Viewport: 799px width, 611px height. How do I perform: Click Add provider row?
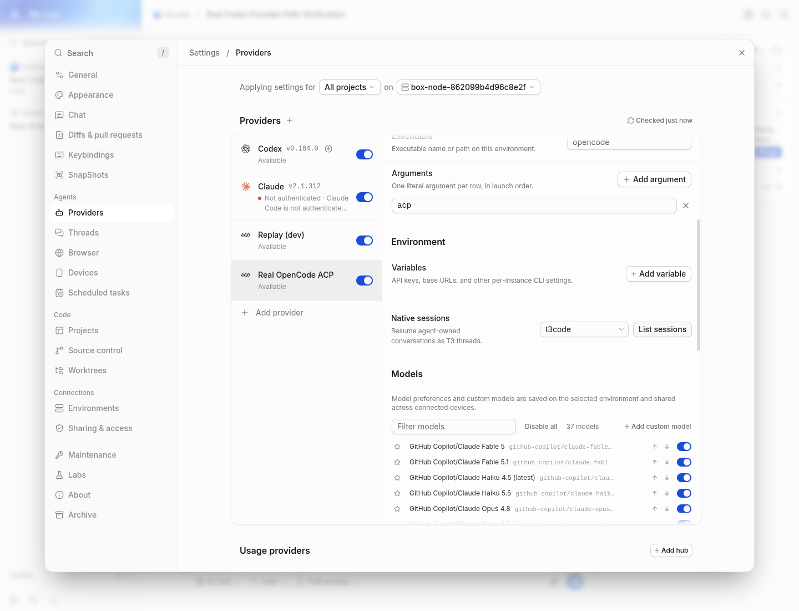coord(306,313)
